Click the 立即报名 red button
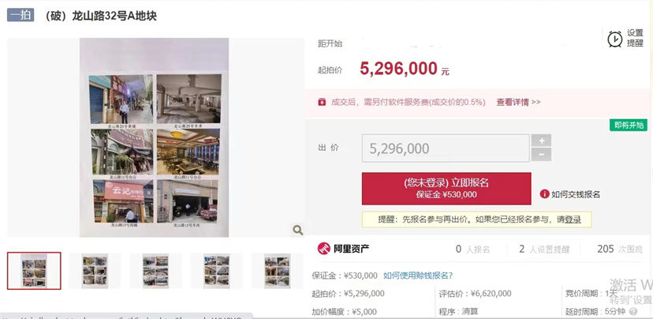The width and height of the screenshot is (653, 319). pos(446,189)
